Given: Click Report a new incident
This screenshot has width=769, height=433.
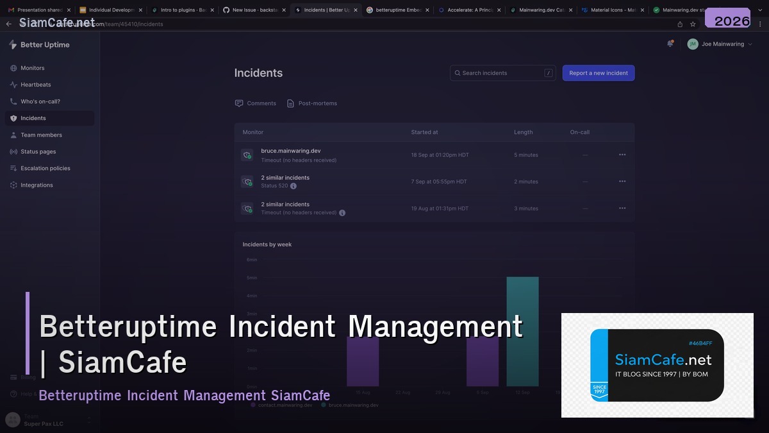Looking at the screenshot, I should click(x=598, y=72).
